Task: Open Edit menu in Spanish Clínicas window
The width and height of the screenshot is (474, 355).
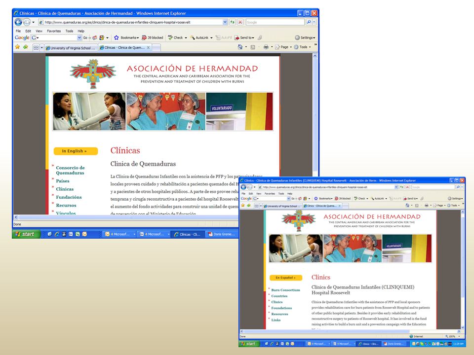Action: (x=28, y=31)
